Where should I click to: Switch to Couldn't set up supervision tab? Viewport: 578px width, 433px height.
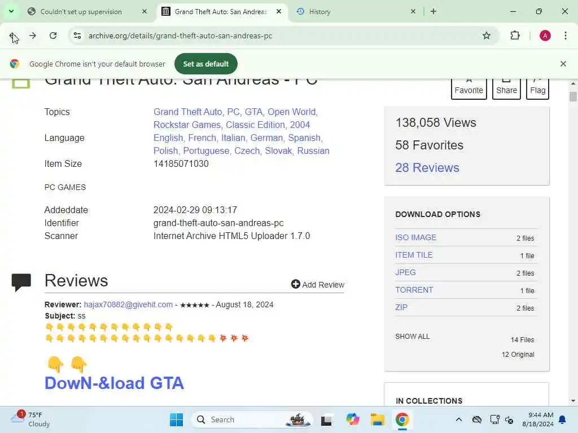pos(81,12)
